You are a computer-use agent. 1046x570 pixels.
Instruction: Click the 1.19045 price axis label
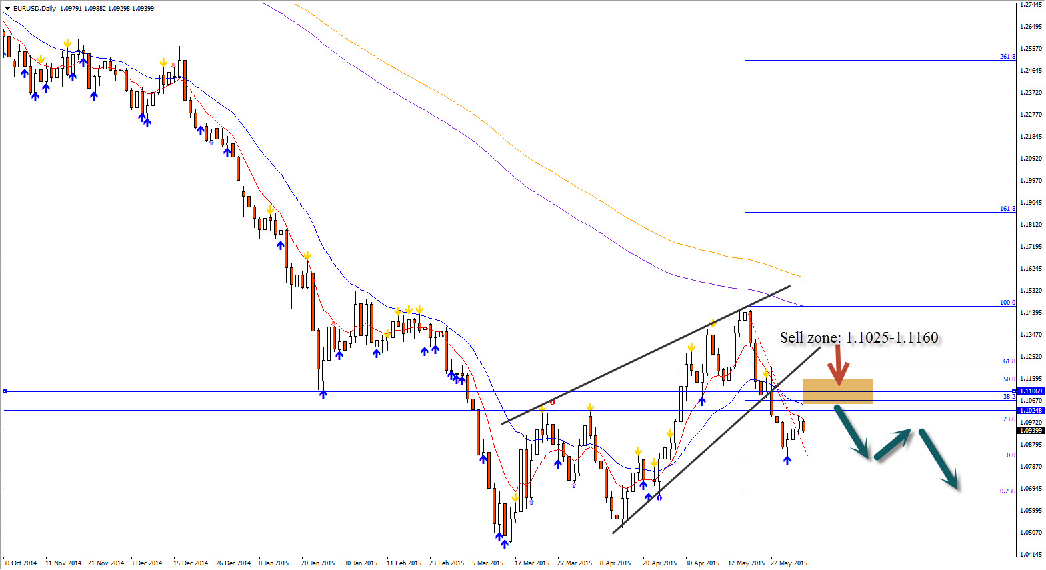pyautogui.click(x=1031, y=203)
